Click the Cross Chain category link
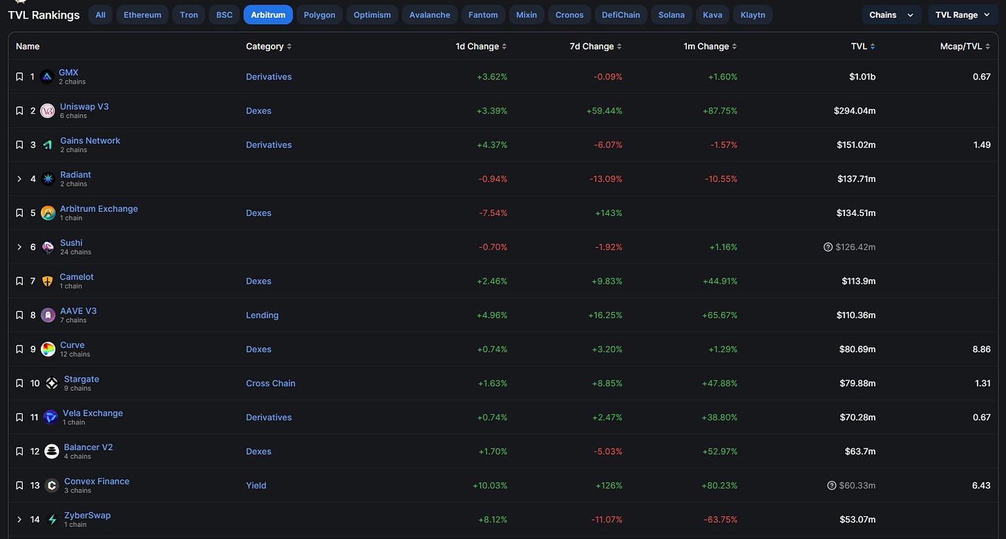The height and width of the screenshot is (539, 1006). click(270, 383)
